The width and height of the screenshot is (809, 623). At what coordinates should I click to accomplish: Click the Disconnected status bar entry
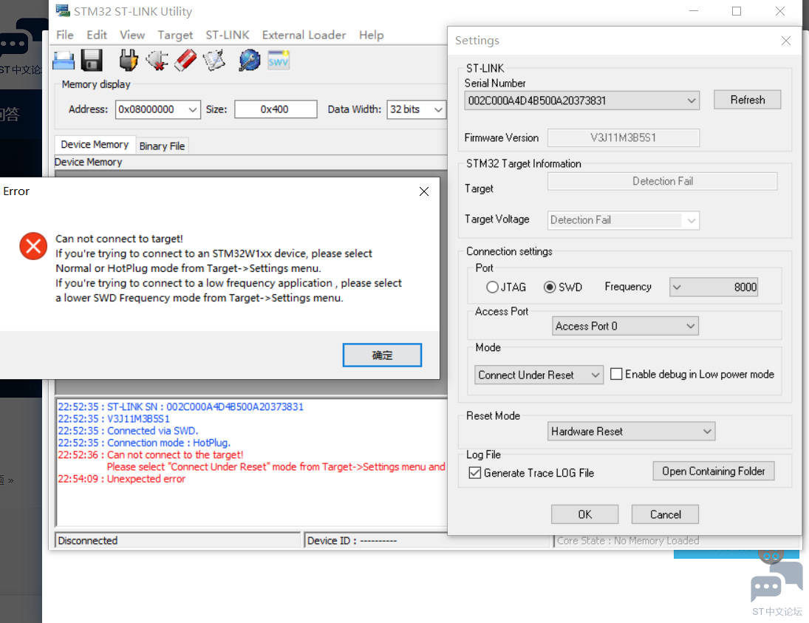(177, 540)
